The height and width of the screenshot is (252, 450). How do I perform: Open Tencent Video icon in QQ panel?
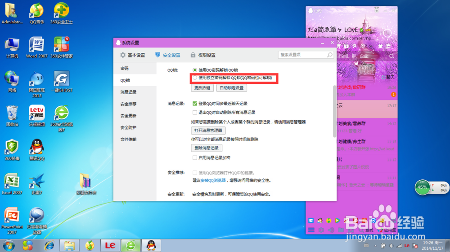point(337,221)
